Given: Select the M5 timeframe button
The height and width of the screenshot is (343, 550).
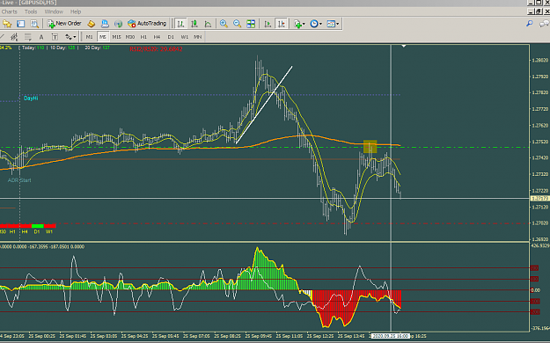Looking at the screenshot, I should point(103,37).
